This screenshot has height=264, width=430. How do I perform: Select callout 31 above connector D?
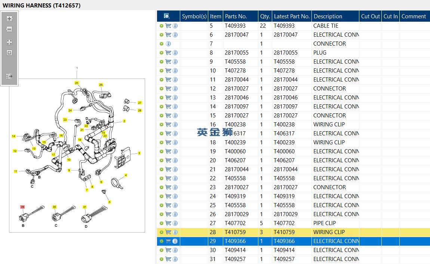point(85,207)
